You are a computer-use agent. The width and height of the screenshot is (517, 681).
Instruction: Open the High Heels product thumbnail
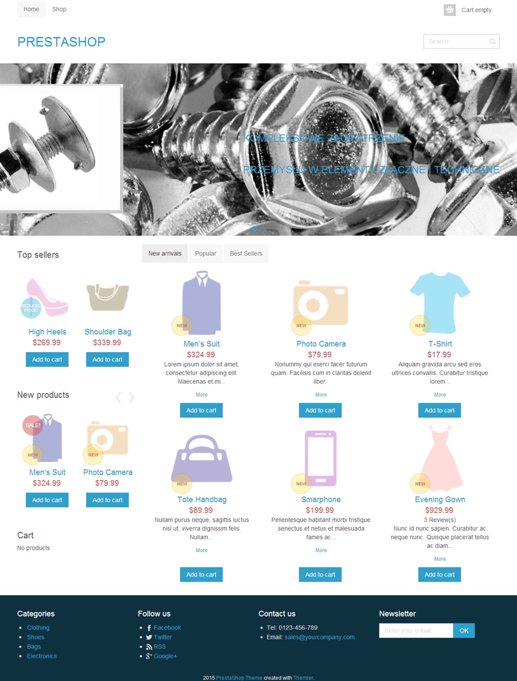(x=47, y=297)
